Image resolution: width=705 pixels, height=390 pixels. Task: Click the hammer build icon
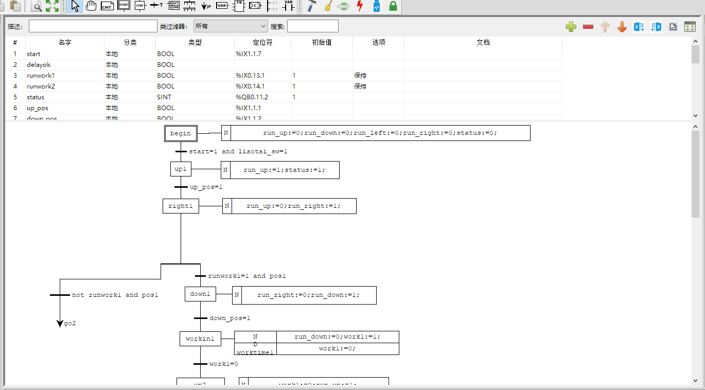click(x=311, y=6)
